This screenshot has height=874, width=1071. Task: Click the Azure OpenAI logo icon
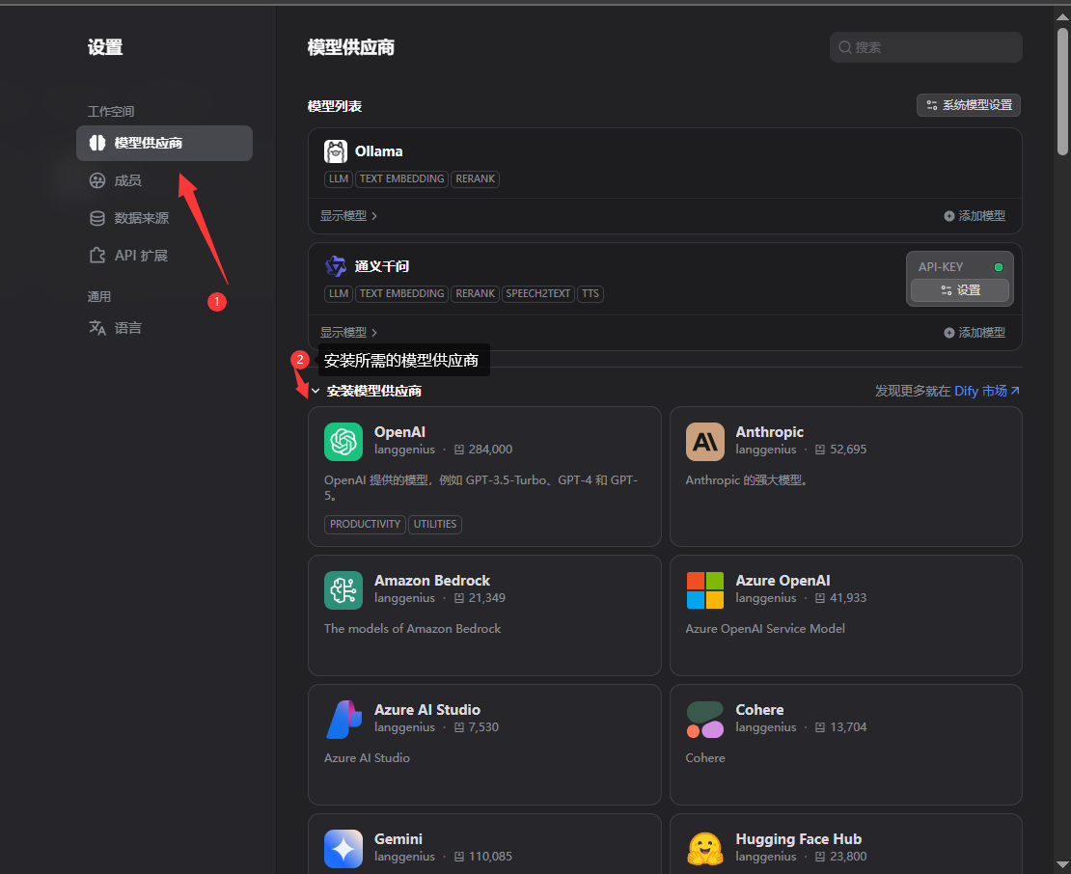point(705,590)
